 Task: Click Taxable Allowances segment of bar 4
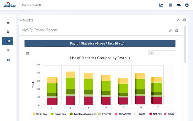tap(106, 93)
